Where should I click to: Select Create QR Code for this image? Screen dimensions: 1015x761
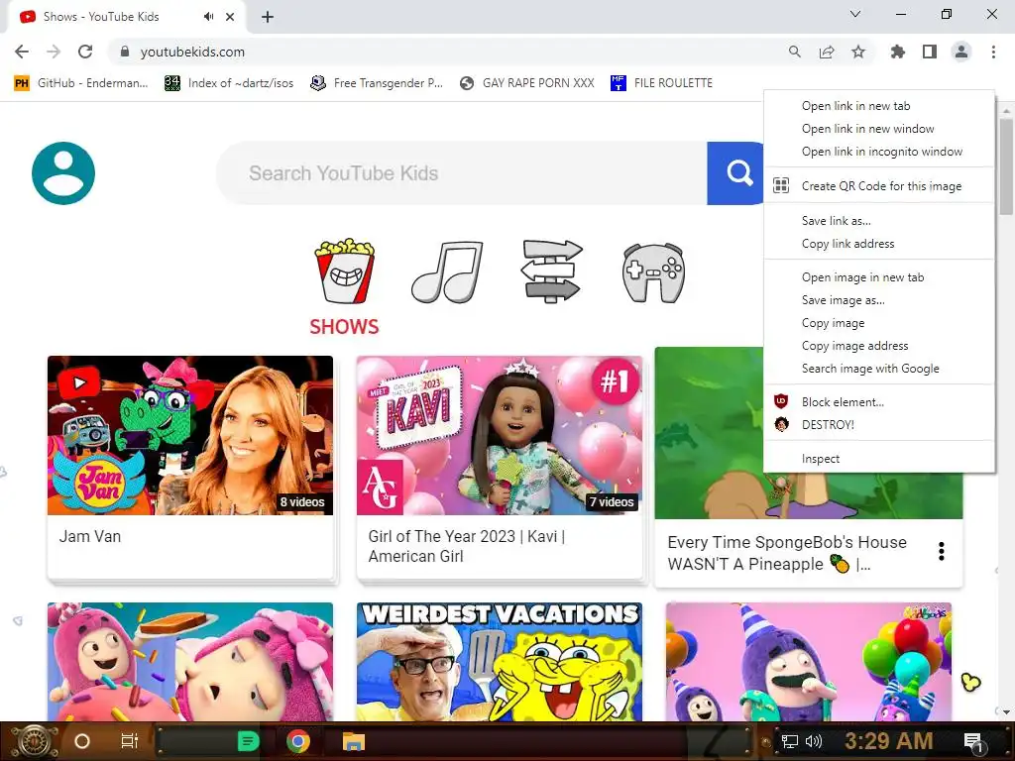[879, 185]
